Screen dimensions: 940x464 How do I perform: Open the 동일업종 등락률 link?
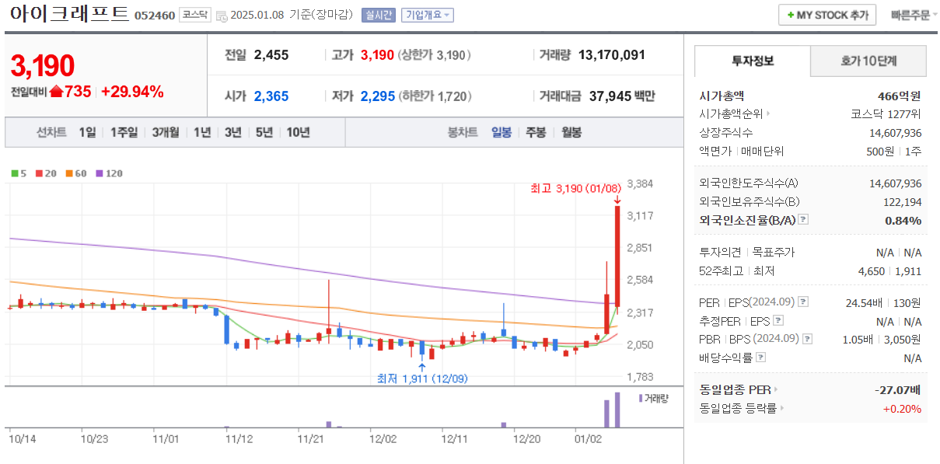[x=742, y=408]
